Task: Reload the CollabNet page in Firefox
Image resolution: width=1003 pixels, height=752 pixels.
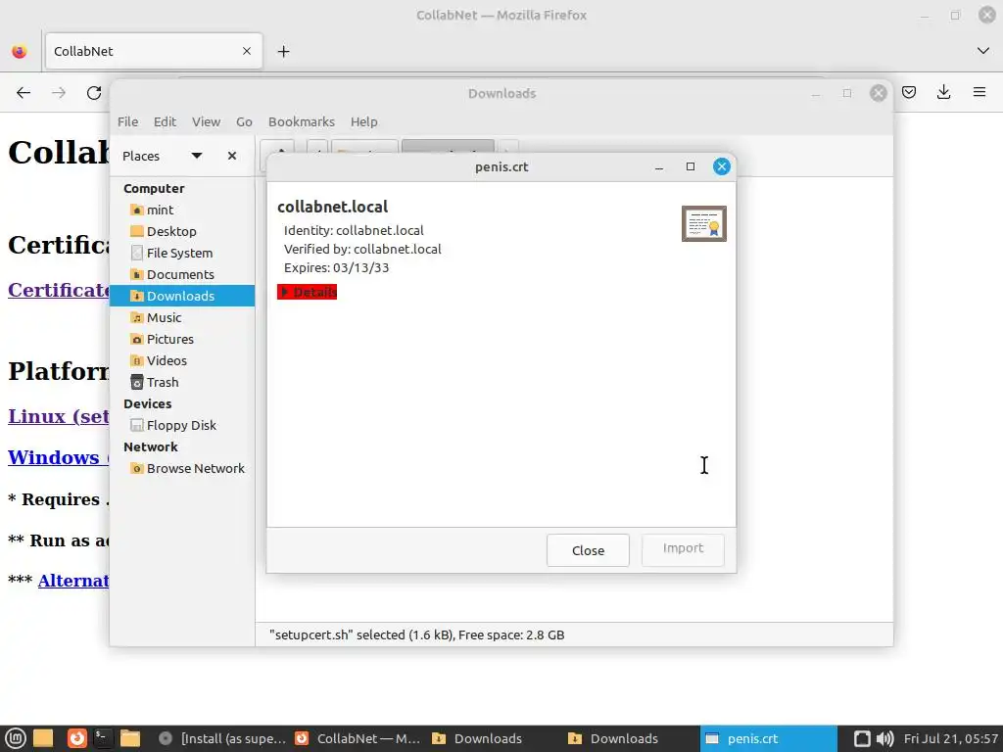Action: pos(94,93)
